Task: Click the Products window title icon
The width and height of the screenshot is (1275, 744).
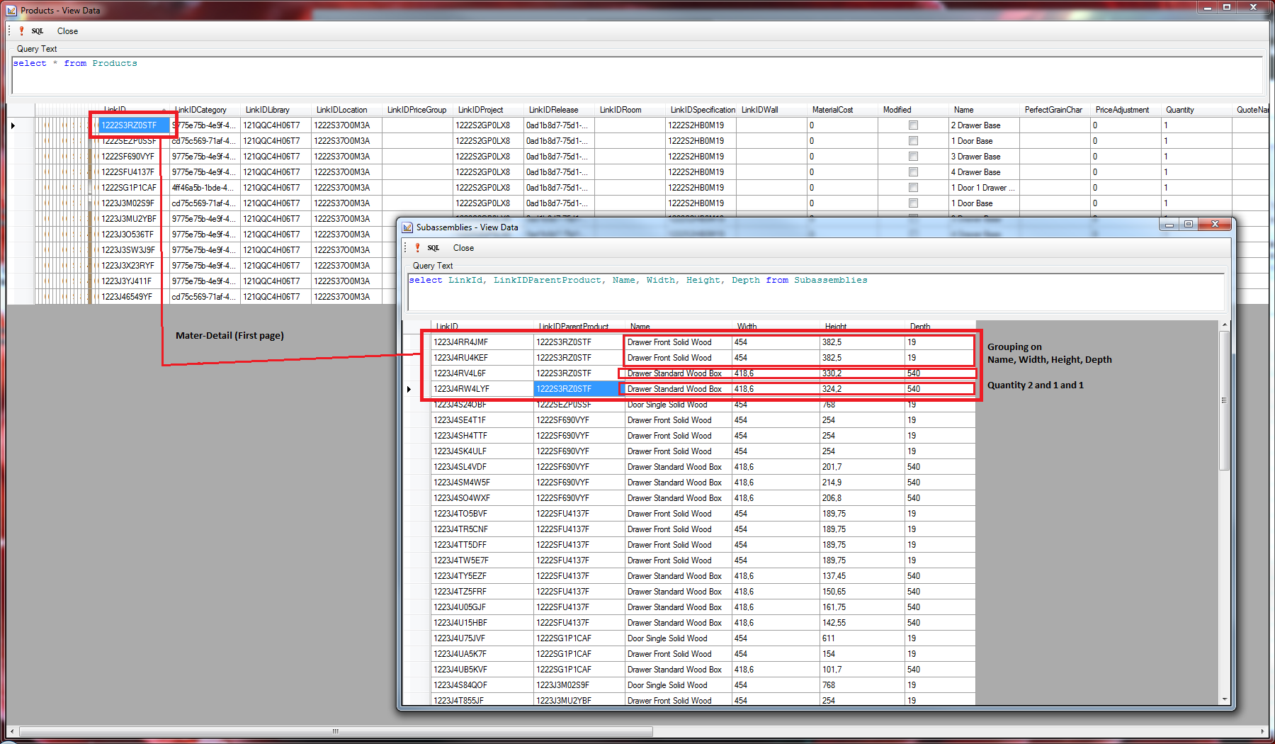Action: click(x=11, y=10)
